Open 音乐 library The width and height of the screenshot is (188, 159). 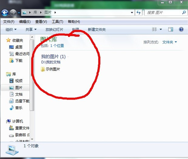(x=19, y=108)
